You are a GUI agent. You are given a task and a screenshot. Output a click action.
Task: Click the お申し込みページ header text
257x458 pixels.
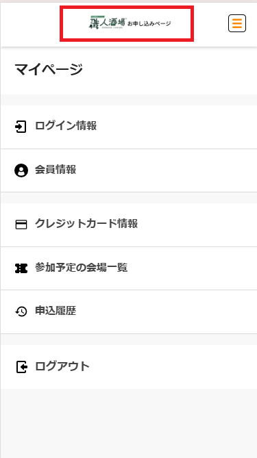(149, 23)
